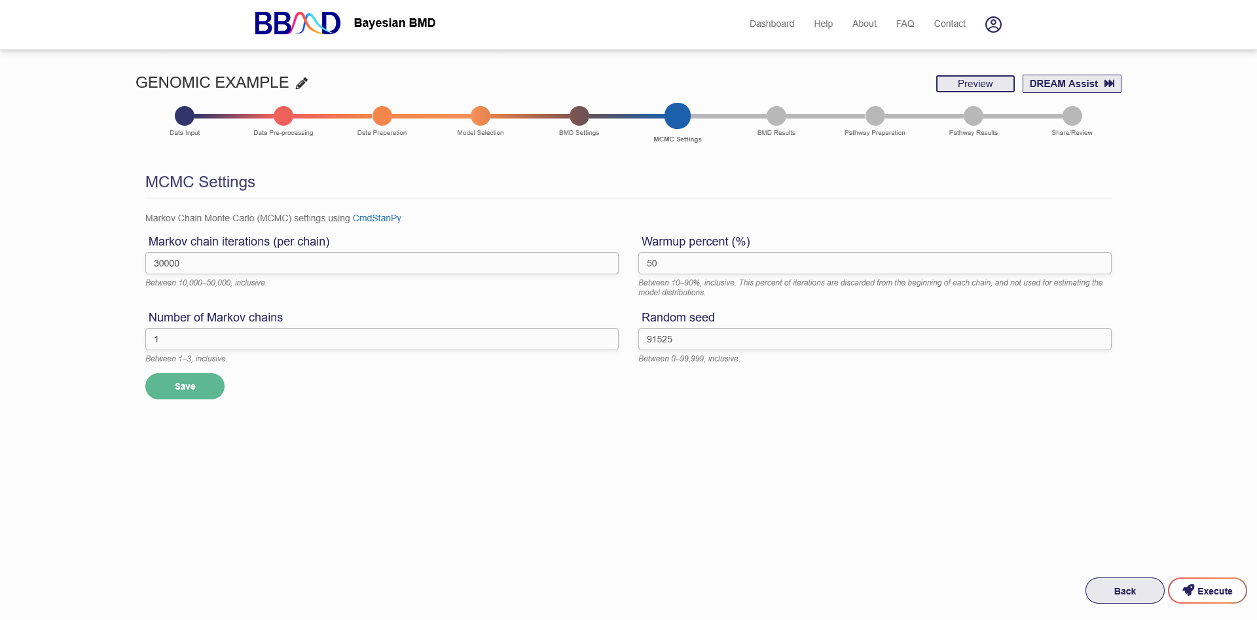Click the BMD Results step circle
Screen dimensions: 1257x620
point(776,116)
